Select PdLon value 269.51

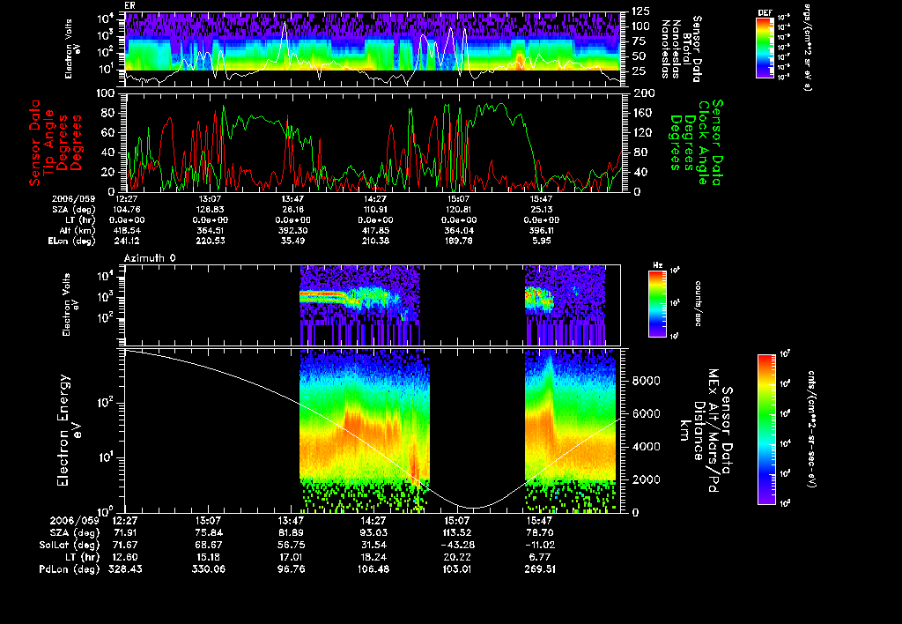click(x=539, y=569)
